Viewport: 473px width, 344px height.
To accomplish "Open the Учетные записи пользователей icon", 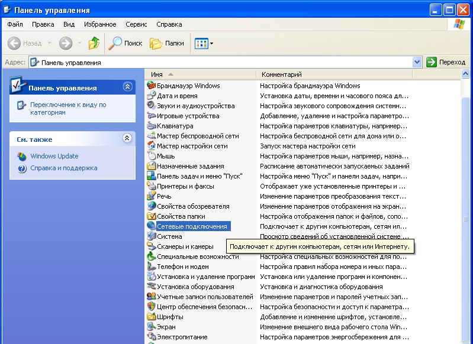I will (x=151, y=296).
